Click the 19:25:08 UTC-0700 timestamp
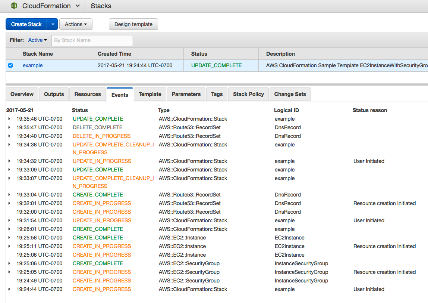This screenshot has width=428, height=303. pos(39,255)
